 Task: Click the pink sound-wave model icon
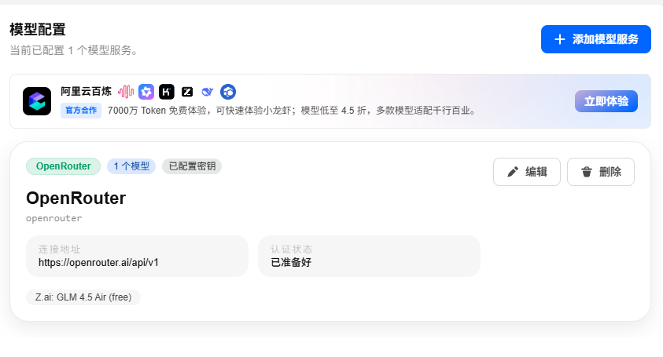tap(126, 92)
